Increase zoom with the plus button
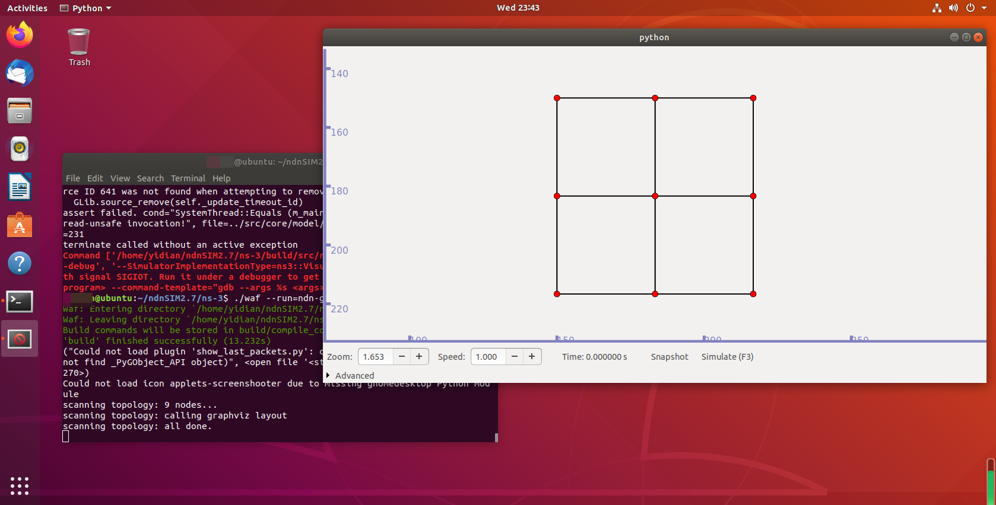 pos(419,356)
